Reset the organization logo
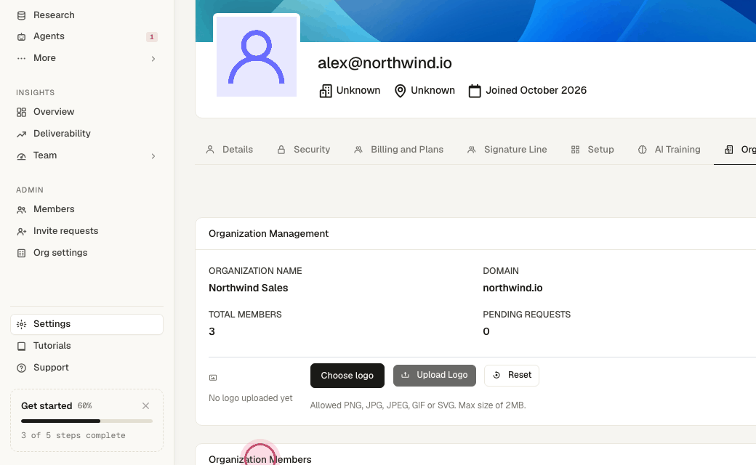The width and height of the screenshot is (756, 465). coord(512,376)
